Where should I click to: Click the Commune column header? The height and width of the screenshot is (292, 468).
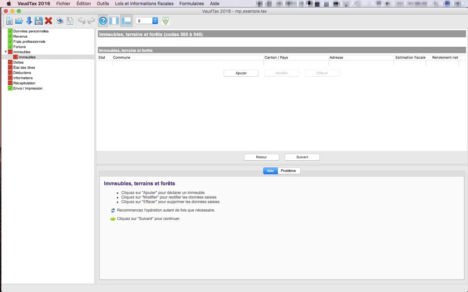pyautogui.click(x=188, y=57)
